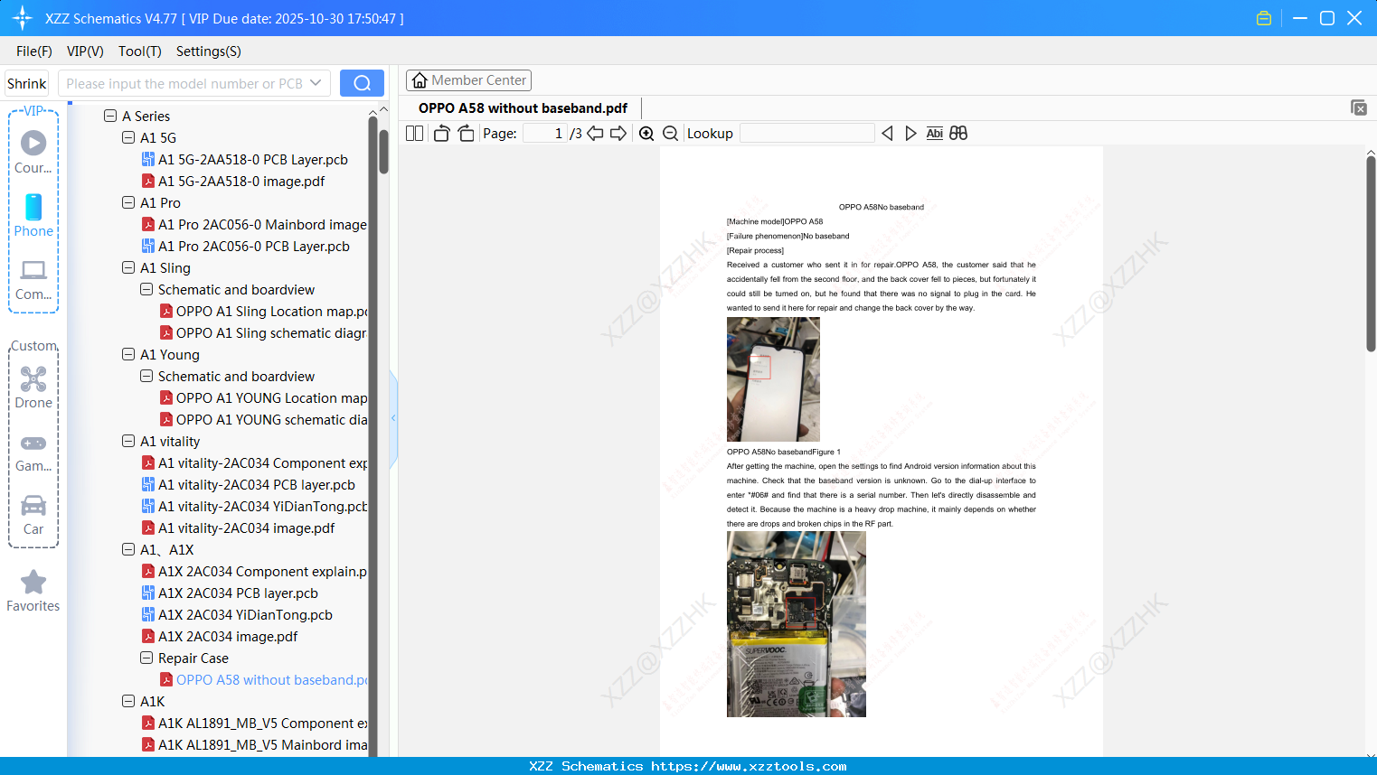Rotate the PDF page clockwise

click(466, 134)
